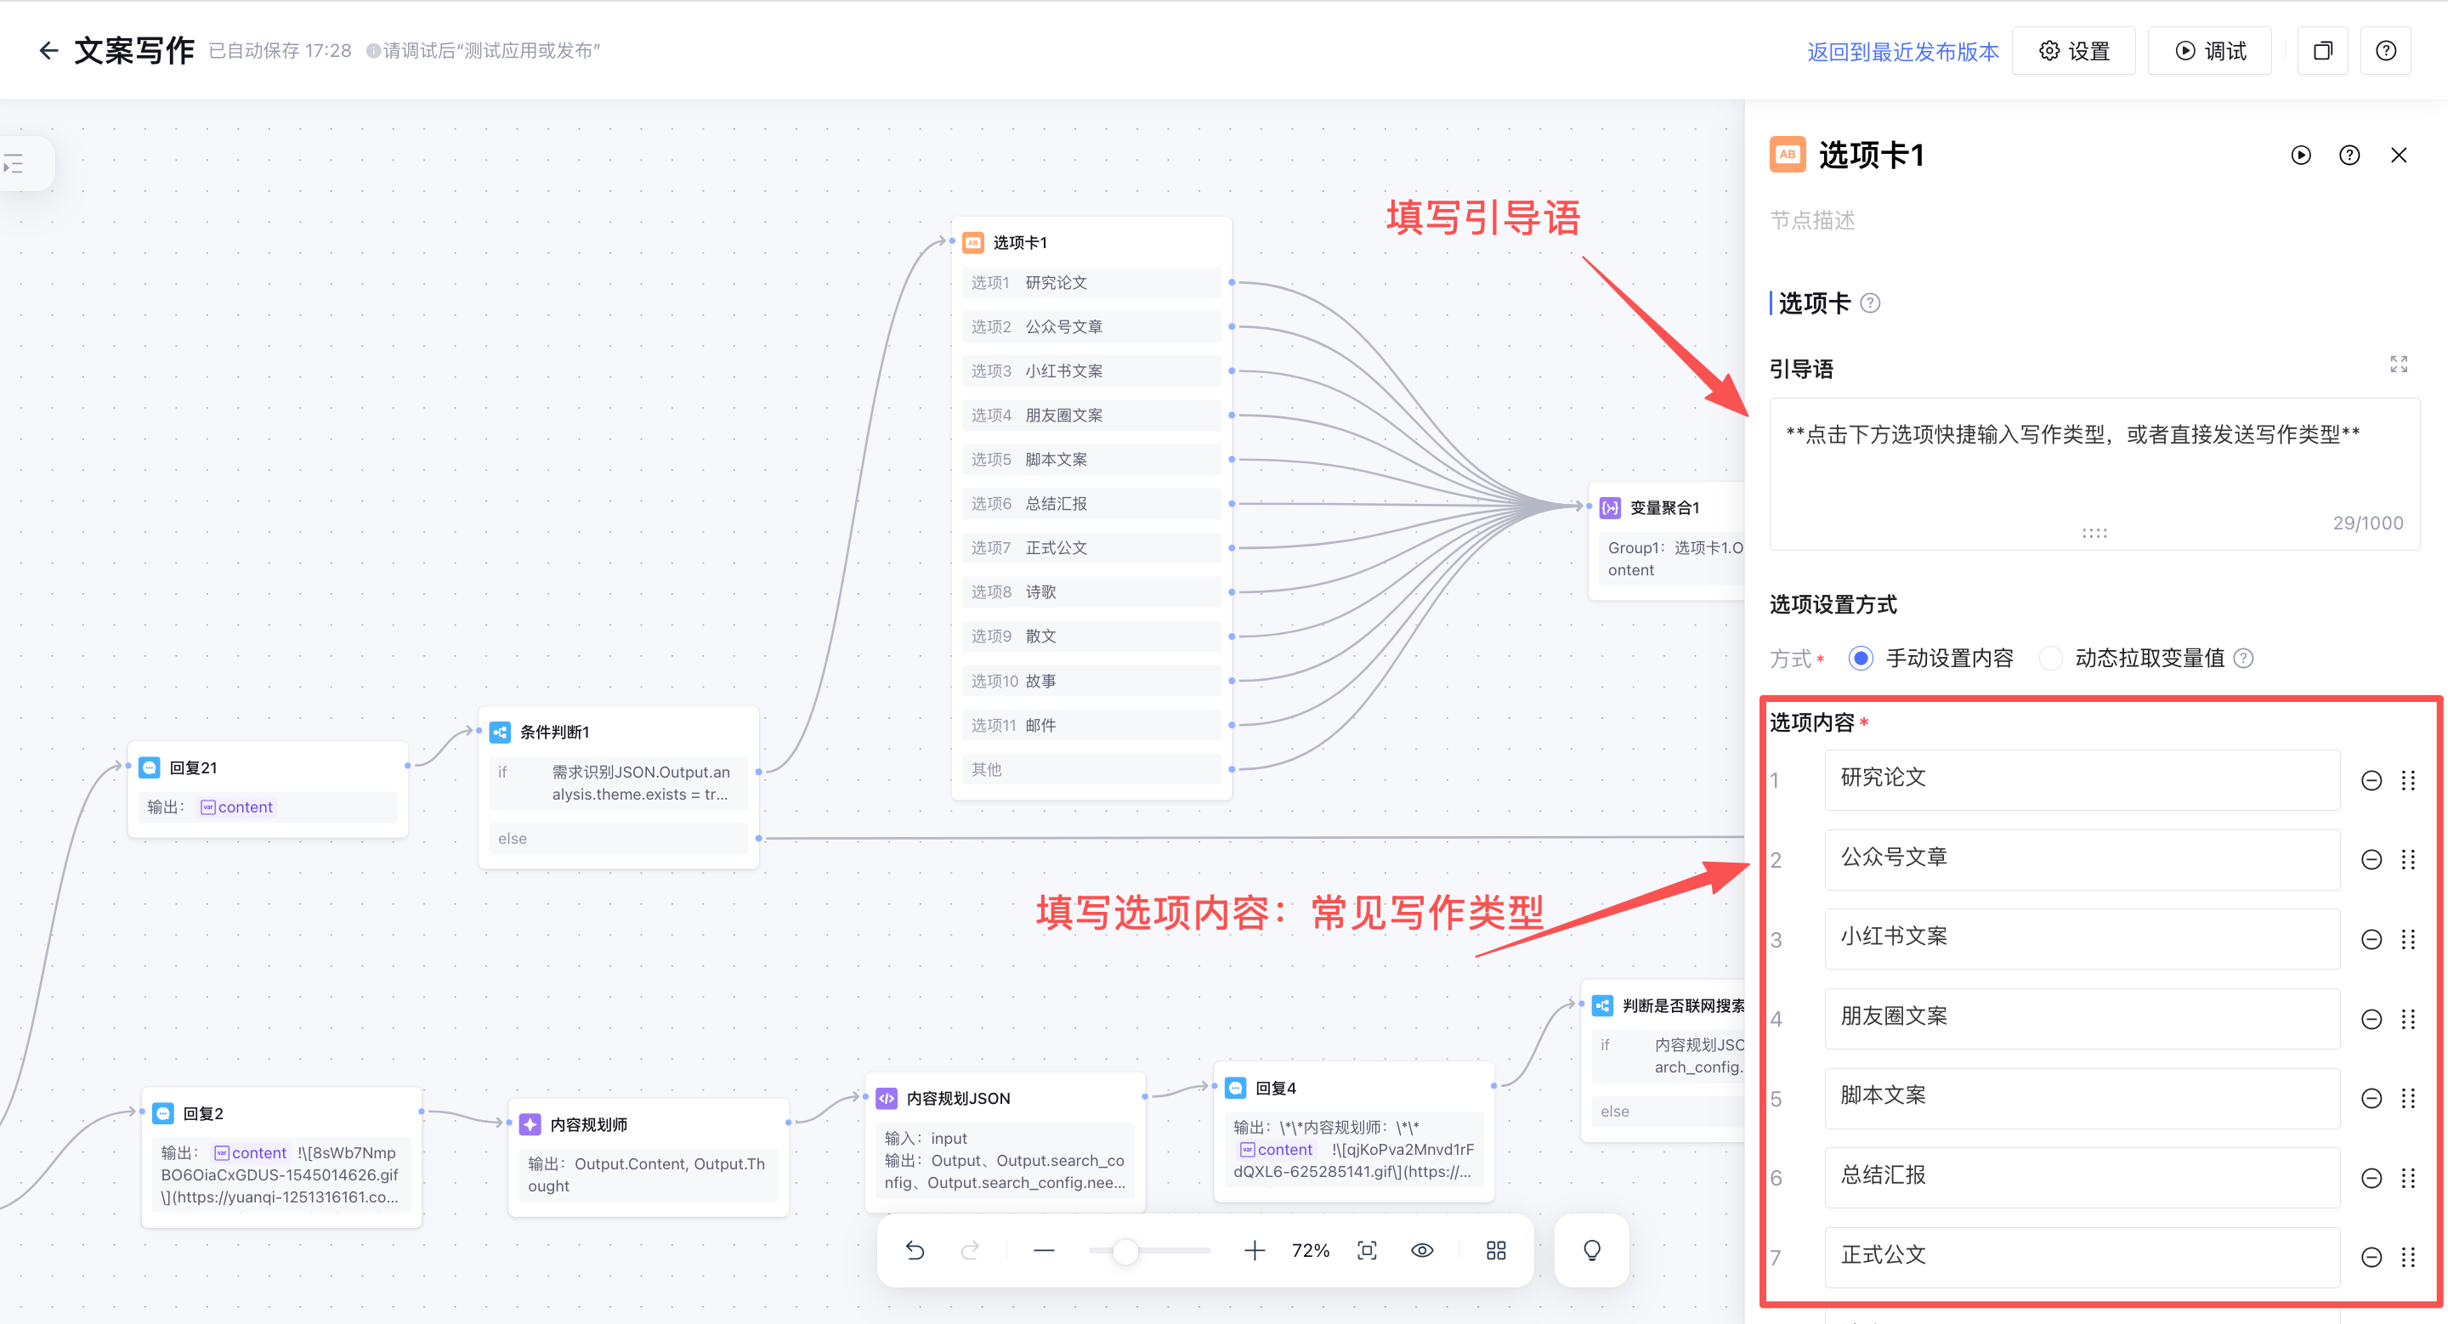Remove option 研究论文 with minus icon

coord(2372,781)
